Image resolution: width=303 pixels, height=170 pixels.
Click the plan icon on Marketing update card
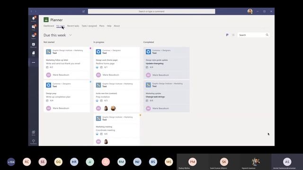coord(148,85)
